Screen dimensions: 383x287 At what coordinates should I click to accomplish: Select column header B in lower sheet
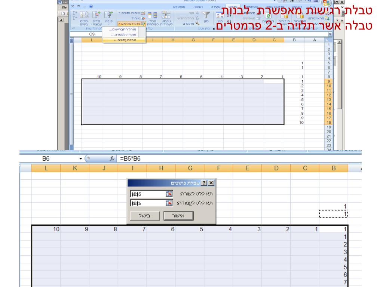click(x=334, y=168)
